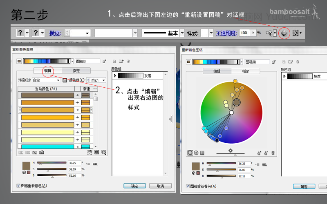
Task: Click the Stroke link label in control bar
Action: click(x=55, y=33)
